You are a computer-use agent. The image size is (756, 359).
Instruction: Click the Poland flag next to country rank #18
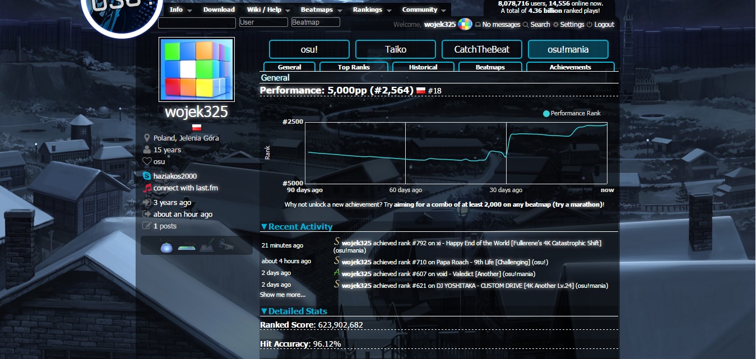pyautogui.click(x=421, y=91)
